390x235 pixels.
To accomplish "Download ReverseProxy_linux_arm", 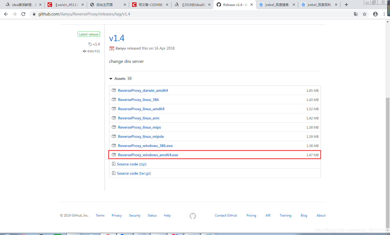I will (139, 118).
